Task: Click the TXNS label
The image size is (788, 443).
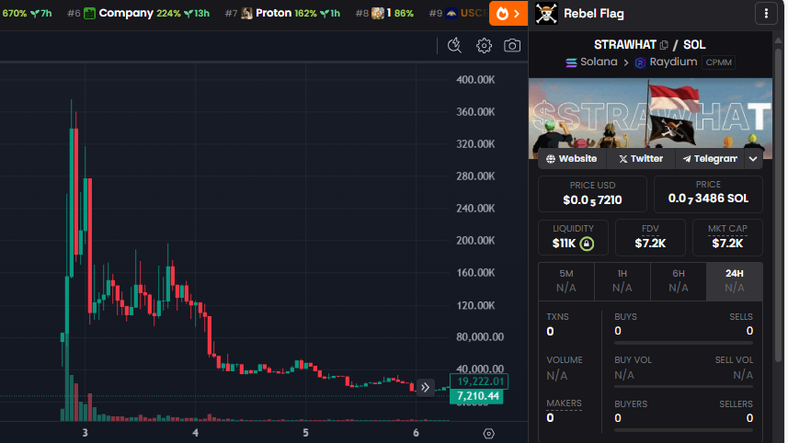Action: point(557,317)
